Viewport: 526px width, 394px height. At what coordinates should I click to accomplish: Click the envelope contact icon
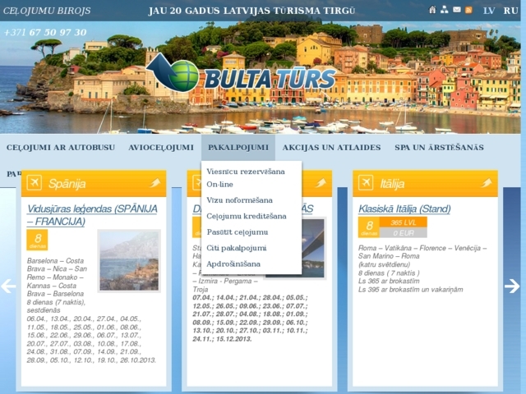pyautogui.click(x=457, y=10)
